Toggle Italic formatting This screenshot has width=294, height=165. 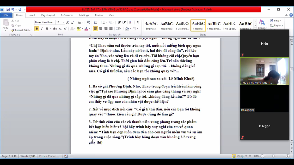click(x=42, y=29)
